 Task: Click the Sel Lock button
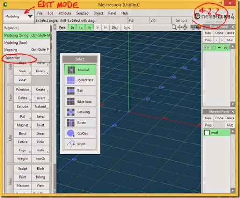(x=181, y=20)
